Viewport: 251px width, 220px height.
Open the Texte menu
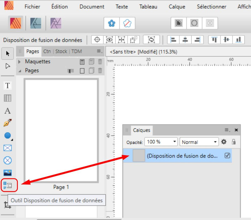[x=122, y=7]
